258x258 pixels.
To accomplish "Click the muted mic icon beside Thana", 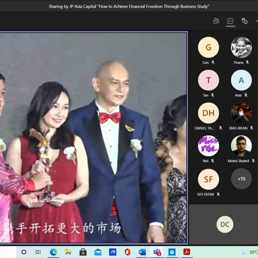I will point(247,62).
